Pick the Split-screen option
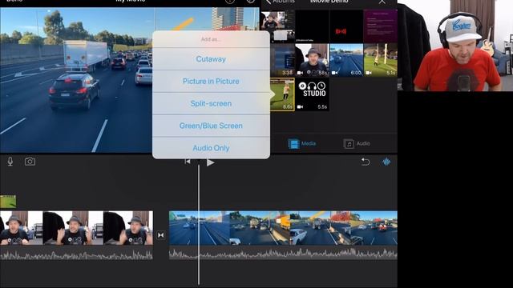This screenshot has width=513, height=288. tap(211, 103)
